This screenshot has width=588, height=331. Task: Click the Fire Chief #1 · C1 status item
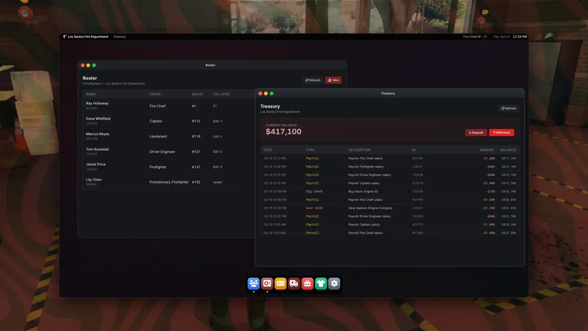click(x=475, y=37)
